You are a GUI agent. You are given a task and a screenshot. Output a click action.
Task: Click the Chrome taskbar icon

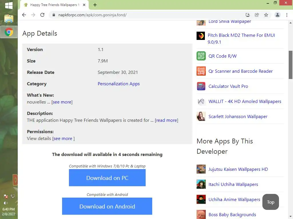pos(9,32)
